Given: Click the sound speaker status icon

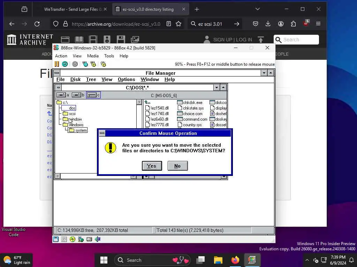Looking at the screenshot, I should coord(98,239).
